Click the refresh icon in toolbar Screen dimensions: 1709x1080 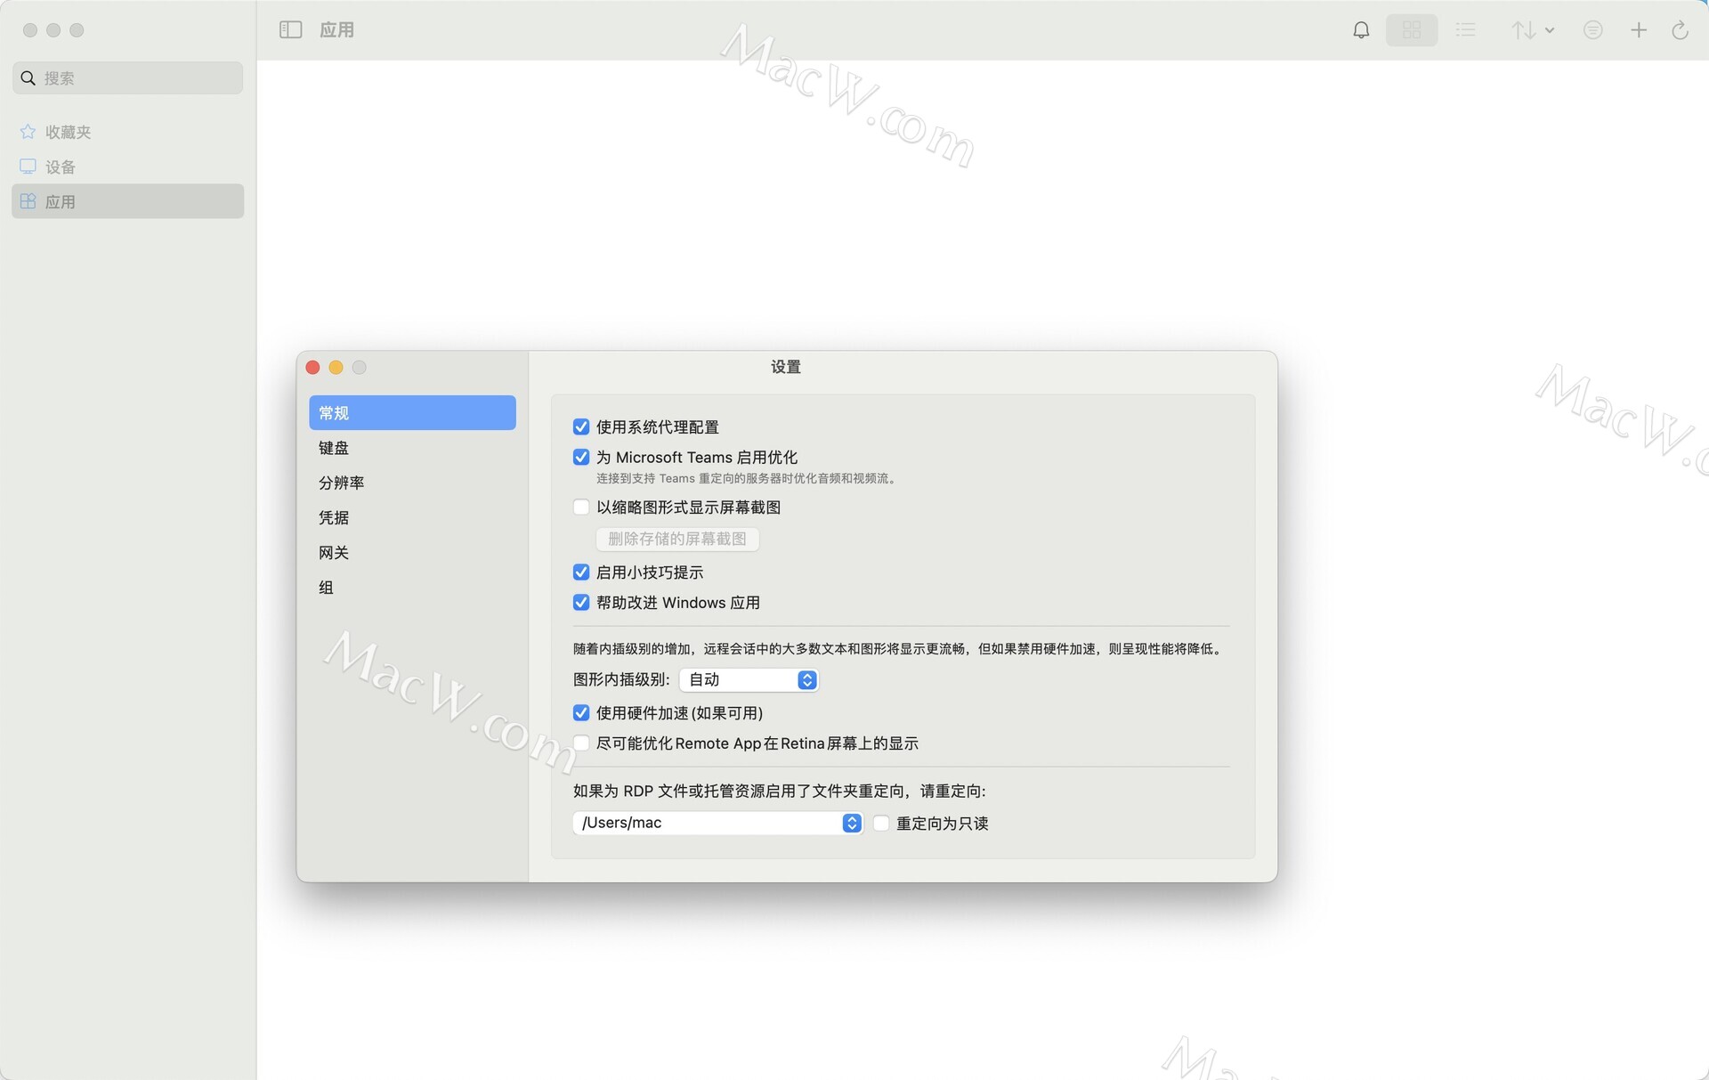(x=1680, y=30)
